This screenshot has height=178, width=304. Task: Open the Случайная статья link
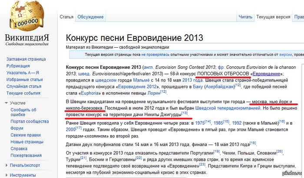coord(24,86)
